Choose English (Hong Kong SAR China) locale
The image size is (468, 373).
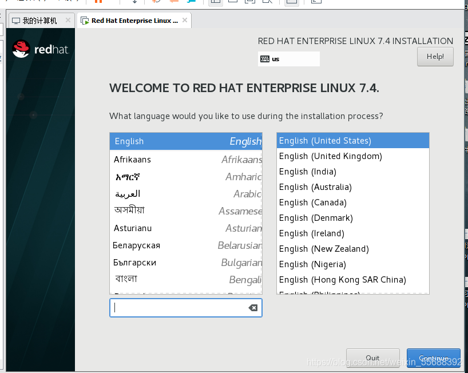pos(353,280)
